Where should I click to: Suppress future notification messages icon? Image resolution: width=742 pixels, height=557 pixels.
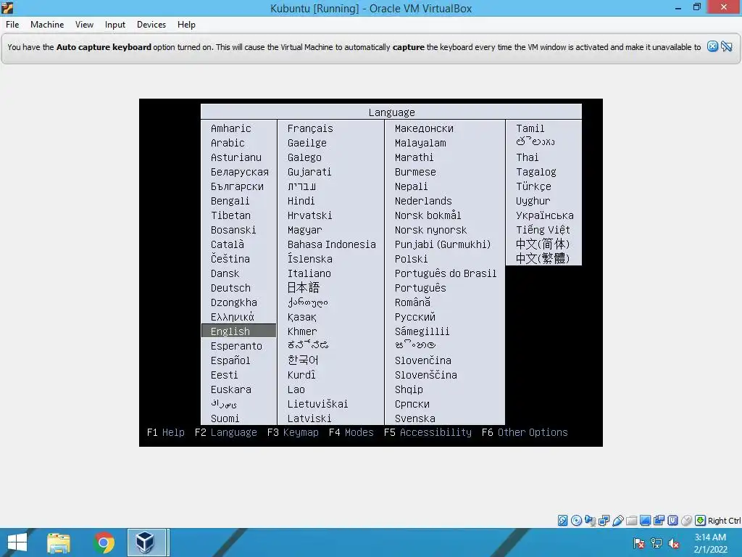tap(727, 46)
